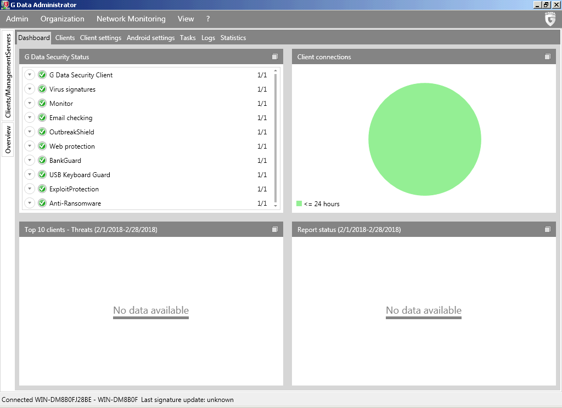Maximize the Client connections panel
Image resolution: width=562 pixels, height=408 pixels.
(547, 57)
